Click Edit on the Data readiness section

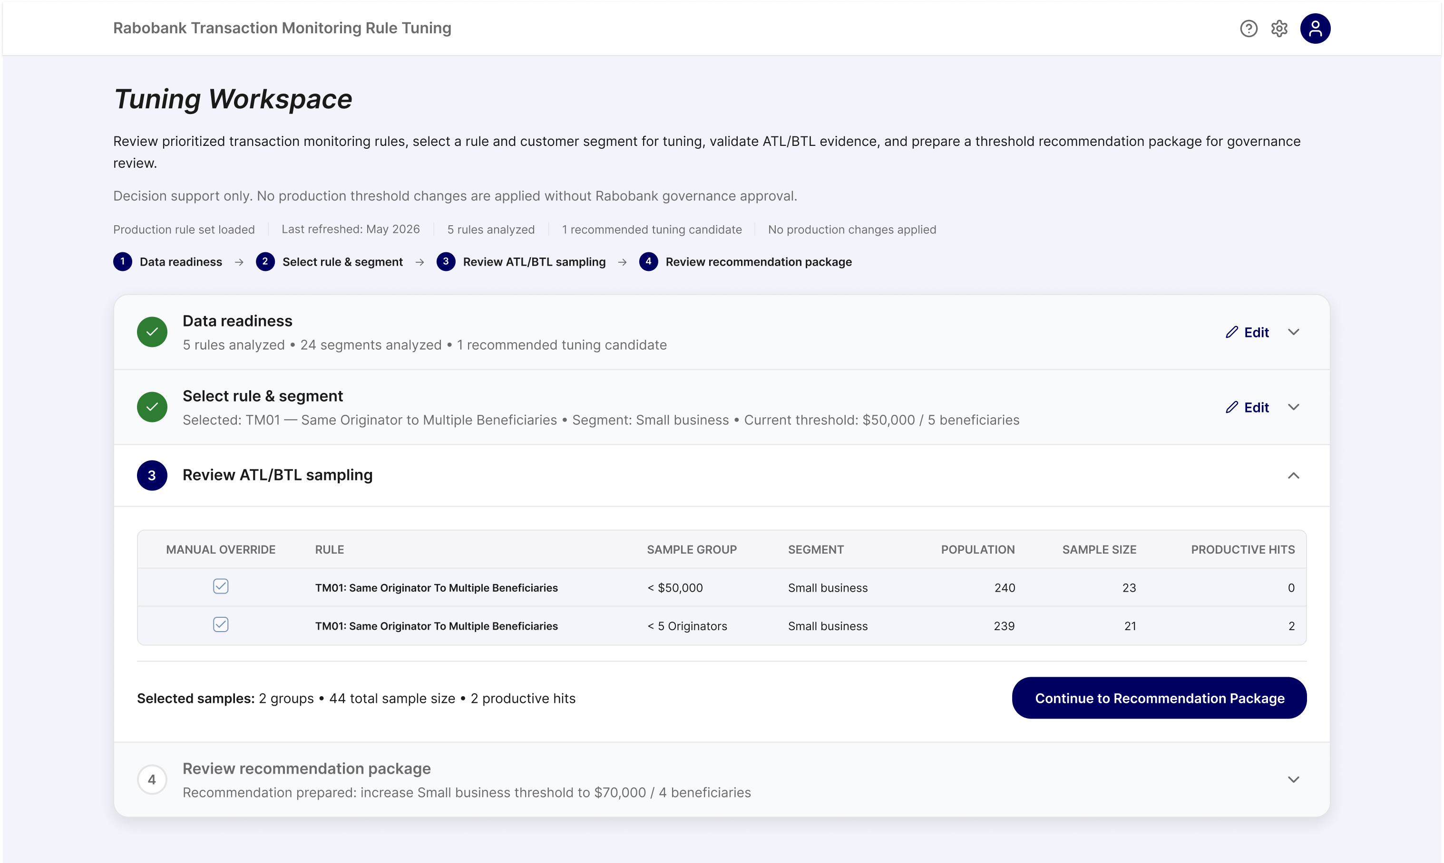(1247, 332)
